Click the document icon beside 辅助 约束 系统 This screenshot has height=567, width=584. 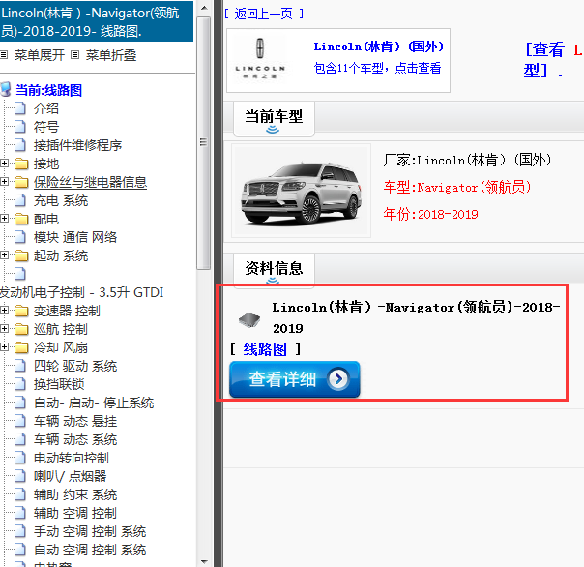(20, 494)
